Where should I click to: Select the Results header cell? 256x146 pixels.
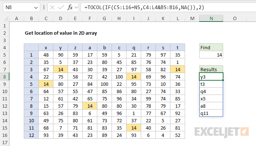(x=211, y=69)
